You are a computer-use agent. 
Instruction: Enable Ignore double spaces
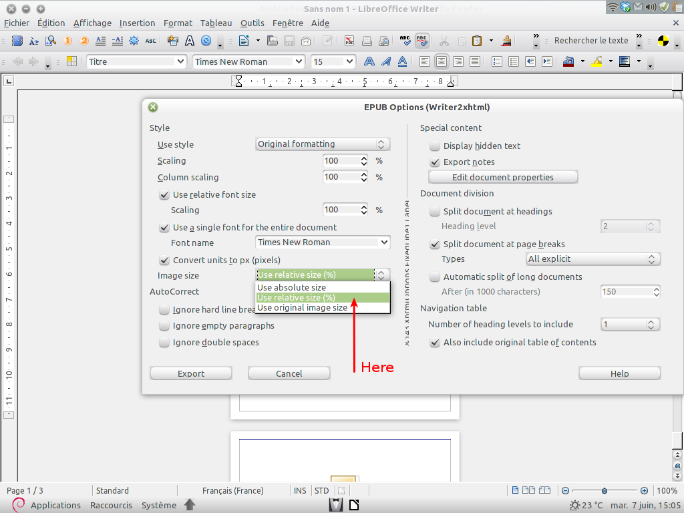pos(164,343)
